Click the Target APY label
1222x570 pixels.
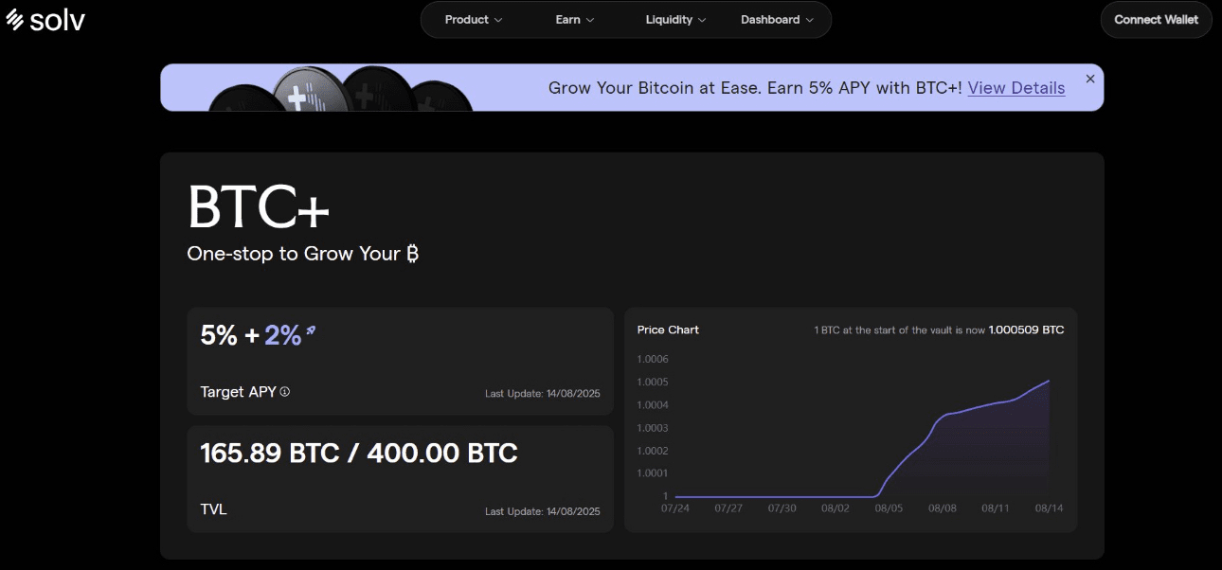click(239, 392)
